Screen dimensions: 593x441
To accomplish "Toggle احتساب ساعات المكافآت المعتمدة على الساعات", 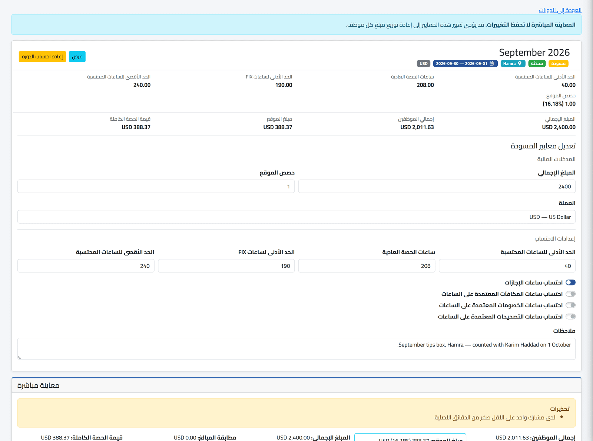I will 570,294.
